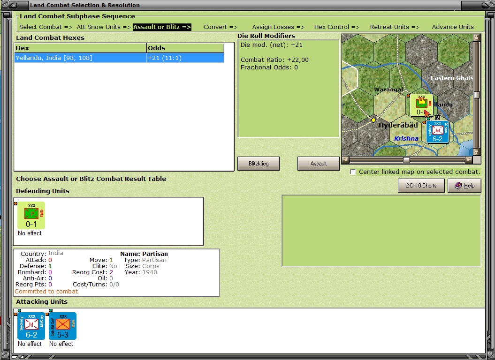The image size is (495, 360).
Task: Click the window title bar text
Action: click(x=84, y=5)
